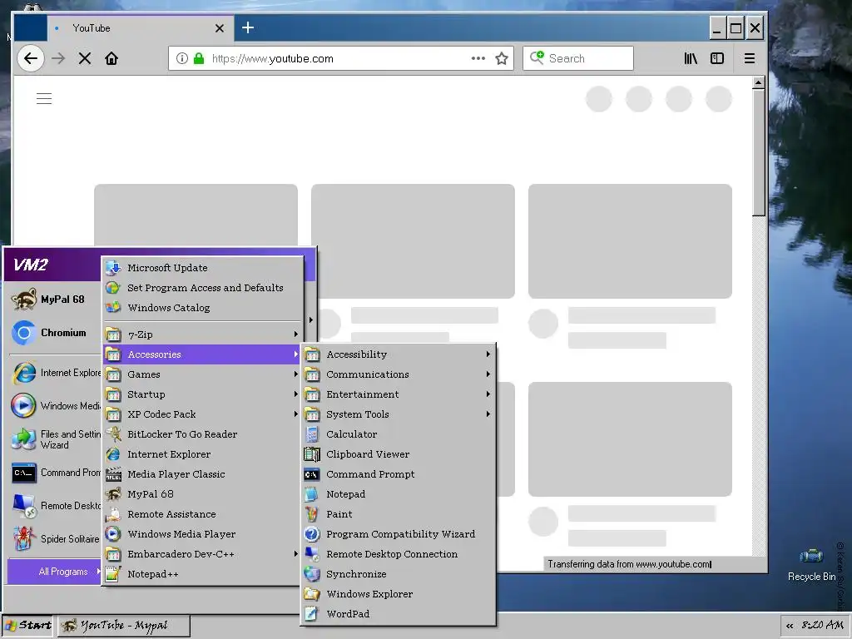Open Remote Desktop Connection in Accessories

tap(399, 554)
